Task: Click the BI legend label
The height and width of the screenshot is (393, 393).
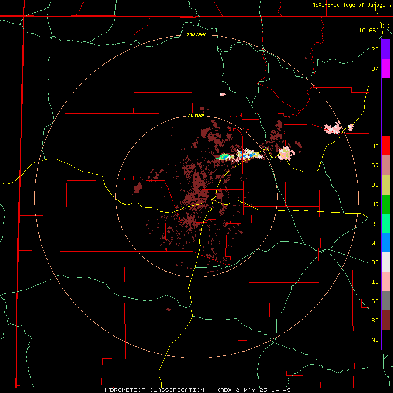Action: [x=375, y=321]
